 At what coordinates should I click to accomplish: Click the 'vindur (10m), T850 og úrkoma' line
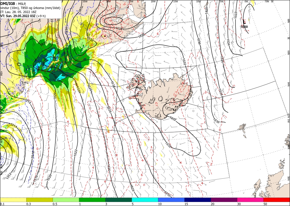point(30,8)
